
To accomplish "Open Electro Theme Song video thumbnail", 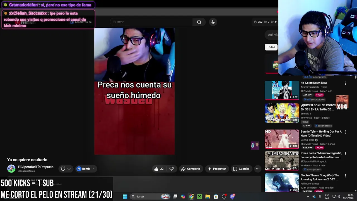I will click(282, 183).
